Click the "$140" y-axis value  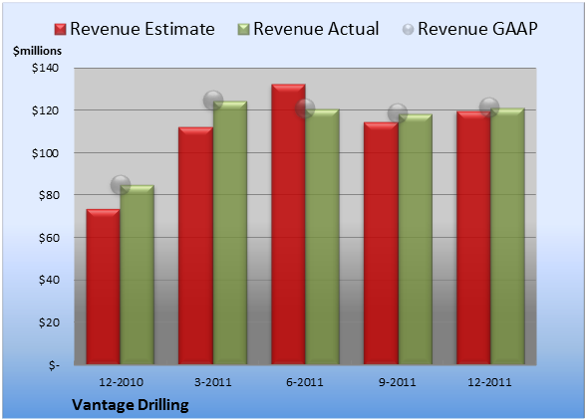[45, 68]
